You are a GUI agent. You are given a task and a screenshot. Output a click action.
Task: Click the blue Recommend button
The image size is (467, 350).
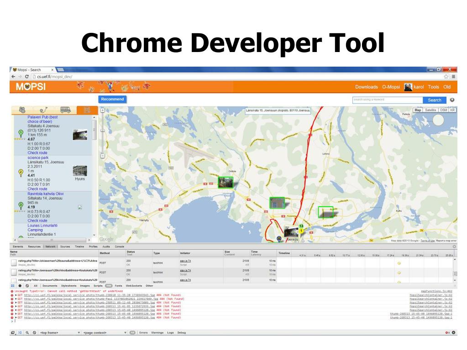pyautogui.click(x=112, y=99)
